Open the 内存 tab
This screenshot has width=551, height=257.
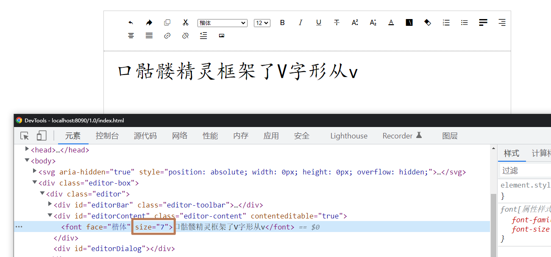(x=241, y=136)
